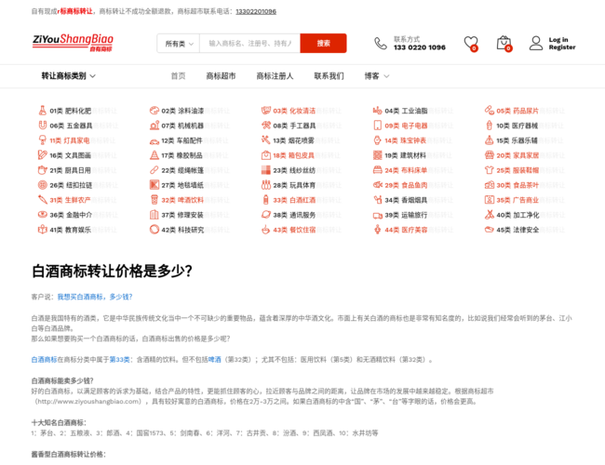Screen dimensions: 605x465
Task: Click the 45类 法律安全 icon
Action: 490,230
